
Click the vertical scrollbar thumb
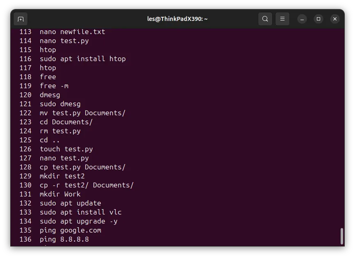click(342, 236)
